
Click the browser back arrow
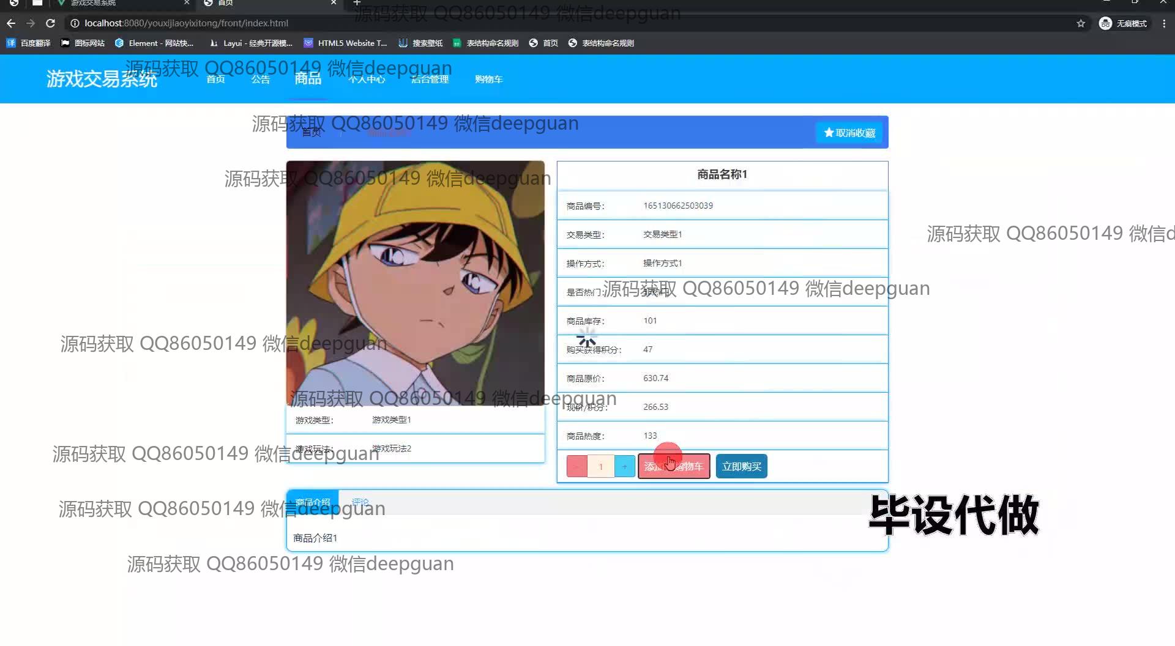(11, 23)
